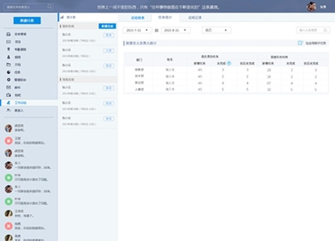
Task: Click magnifier icon in name search box
Action: click(x=325, y=30)
